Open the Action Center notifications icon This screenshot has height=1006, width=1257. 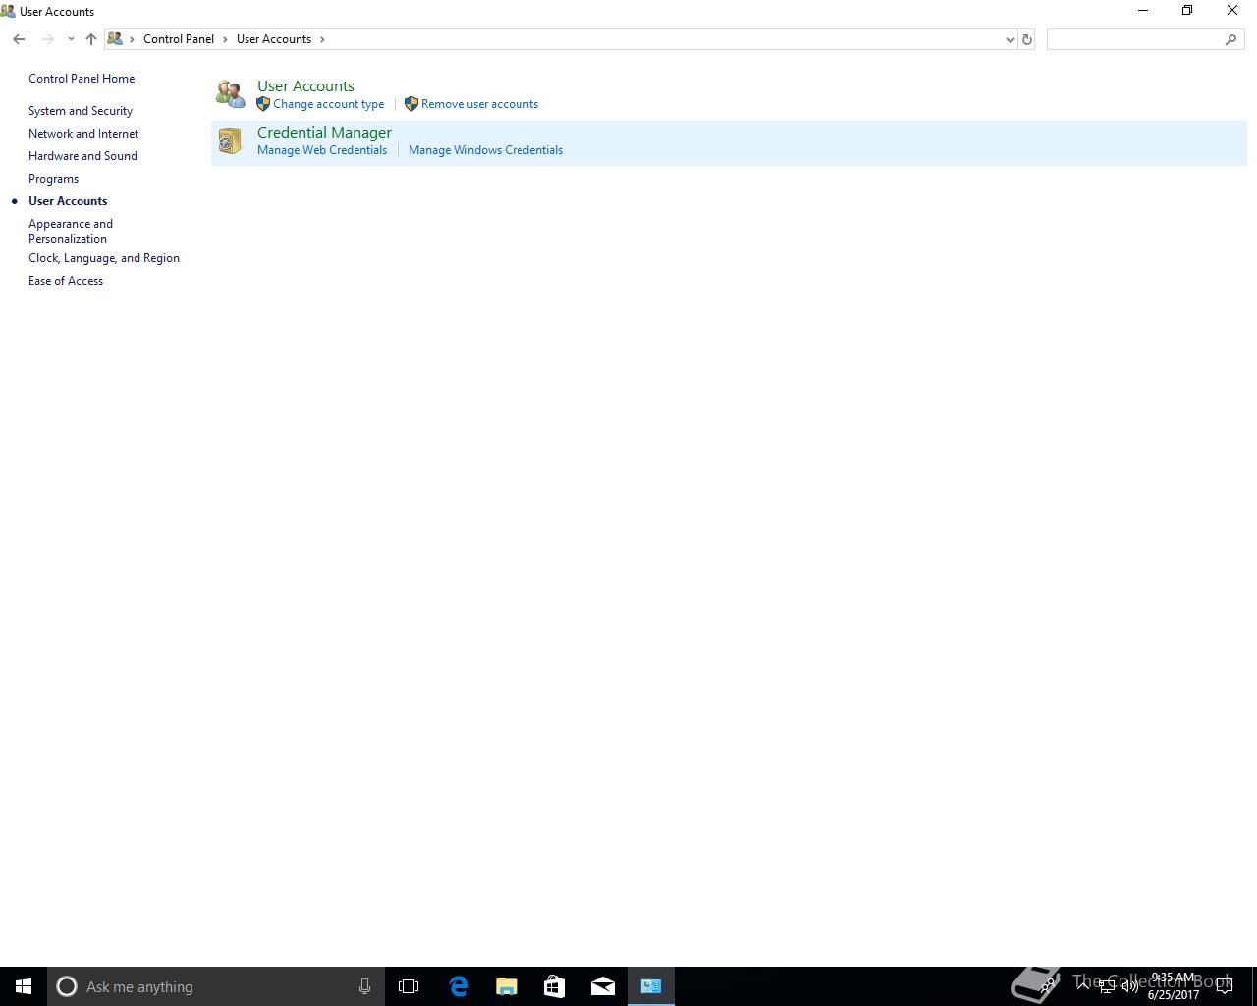click(1226, 986)
